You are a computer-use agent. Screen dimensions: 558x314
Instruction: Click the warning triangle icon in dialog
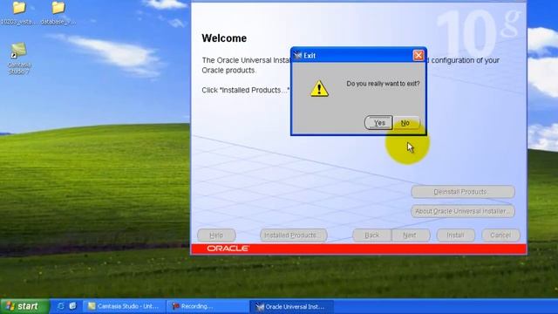(319, 88)
